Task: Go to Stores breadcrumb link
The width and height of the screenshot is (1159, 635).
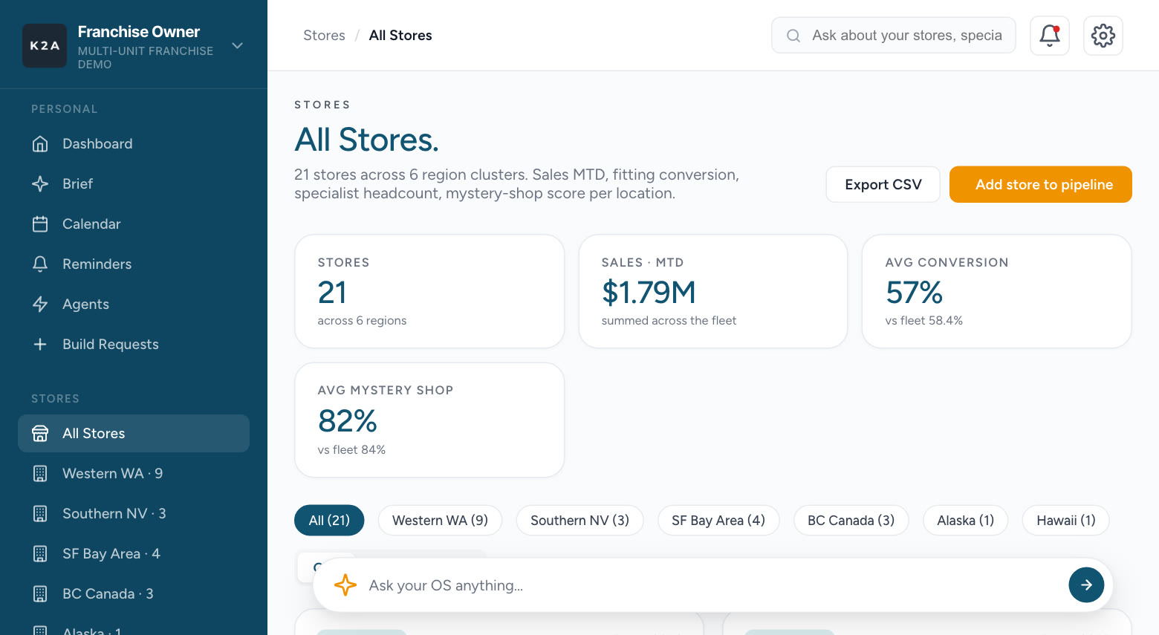Action: 324,36
